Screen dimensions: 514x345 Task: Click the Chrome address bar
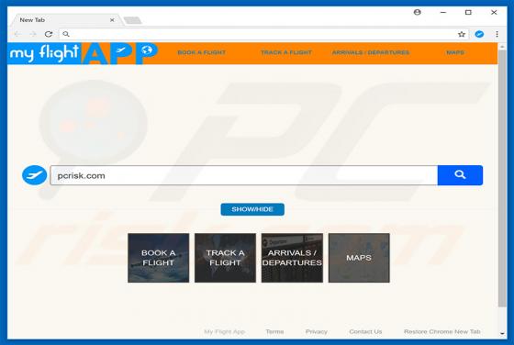click(x=264, y=34)
